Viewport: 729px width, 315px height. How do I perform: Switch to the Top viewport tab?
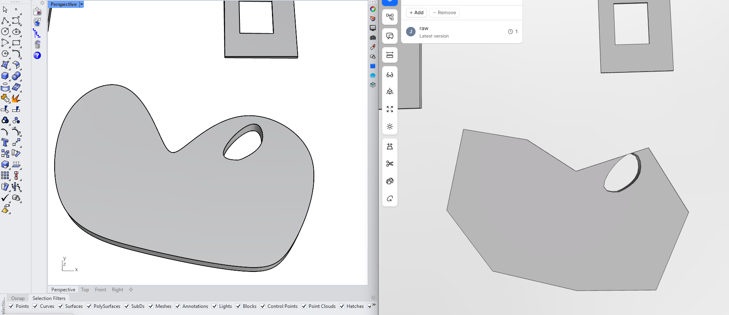(x=85, y=290)
